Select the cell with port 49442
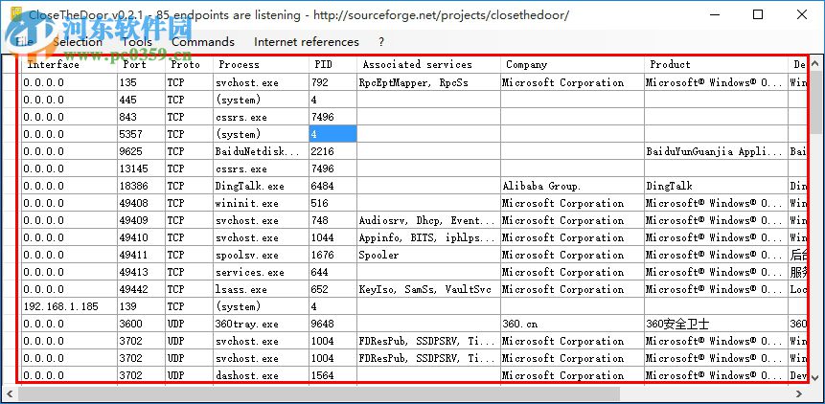The height and width of the screenshot is (404, 825). click(x=141, y=289)
